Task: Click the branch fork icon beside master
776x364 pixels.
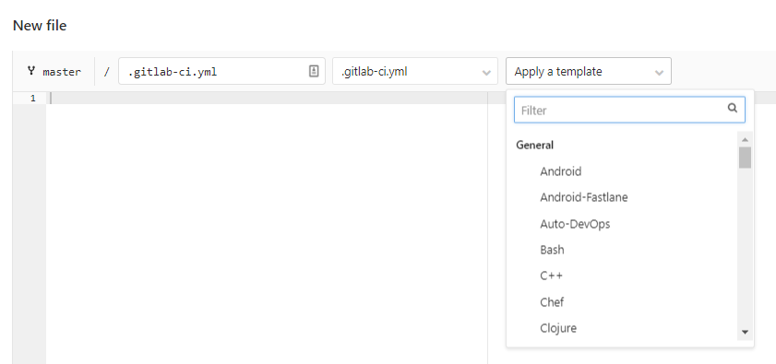Action: [x=31, y=71]
